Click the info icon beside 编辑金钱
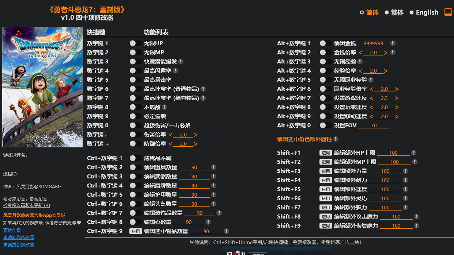Viewport: 454px width, 255px height. pyautogui.click(x=393, y=43)
